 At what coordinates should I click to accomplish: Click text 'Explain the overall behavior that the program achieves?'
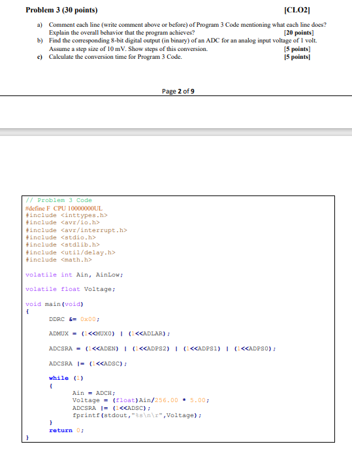tap(121, 33)
